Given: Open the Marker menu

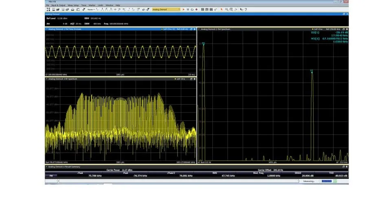Looking at the screenshot, I should 92,5.
